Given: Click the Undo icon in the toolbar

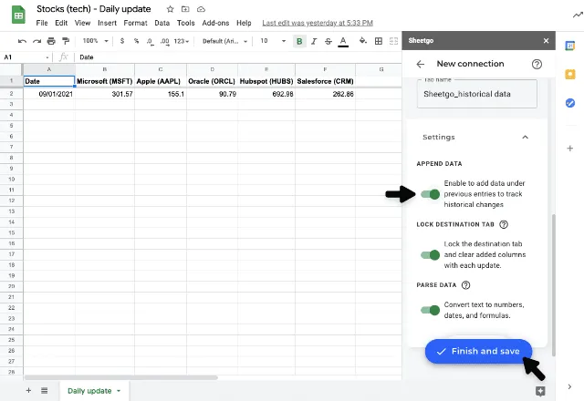Looking at the screenshot, I should pos(22,41).
